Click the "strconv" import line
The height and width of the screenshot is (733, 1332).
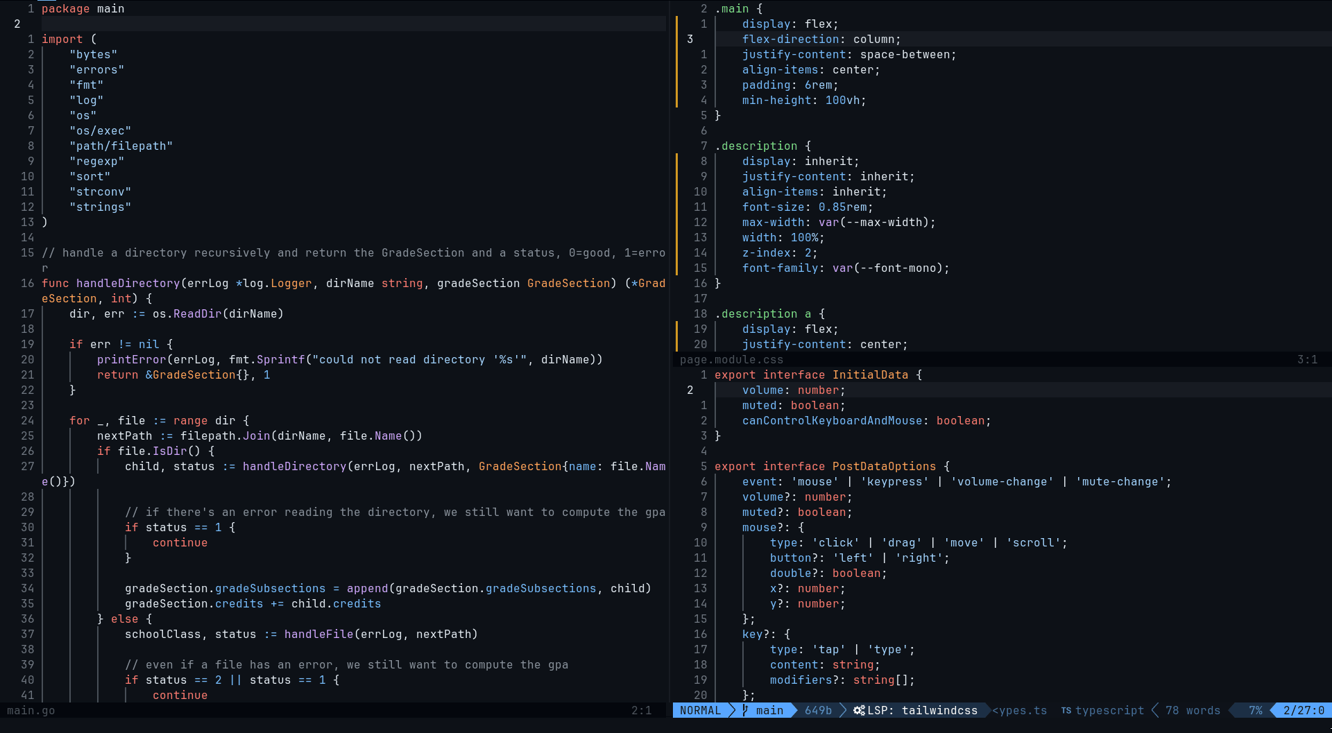(100, 191)
